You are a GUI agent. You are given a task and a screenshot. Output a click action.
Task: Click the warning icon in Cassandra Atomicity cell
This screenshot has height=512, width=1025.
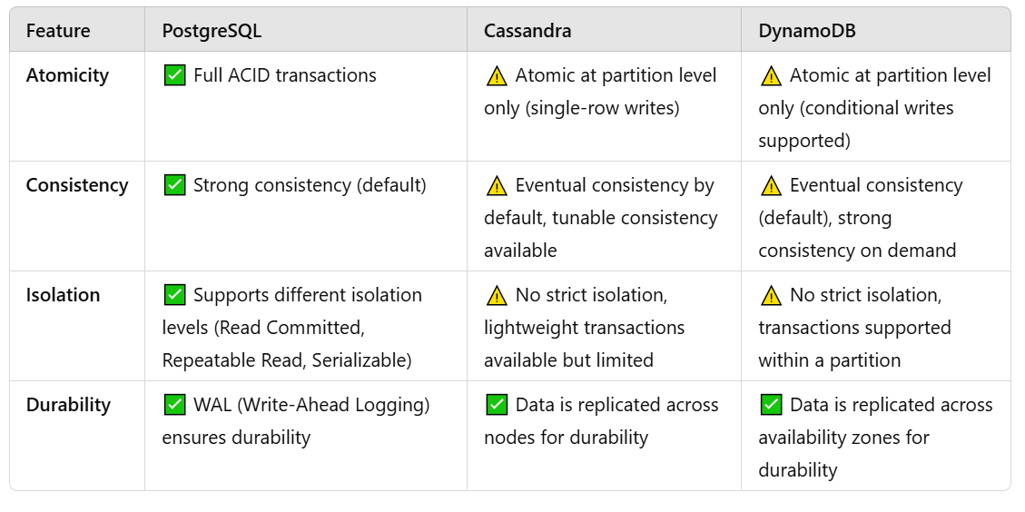pos(497,76)
